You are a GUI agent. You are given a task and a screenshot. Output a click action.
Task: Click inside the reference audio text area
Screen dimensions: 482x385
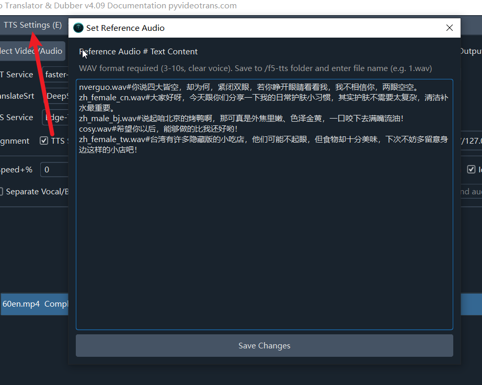coord(265,240)
